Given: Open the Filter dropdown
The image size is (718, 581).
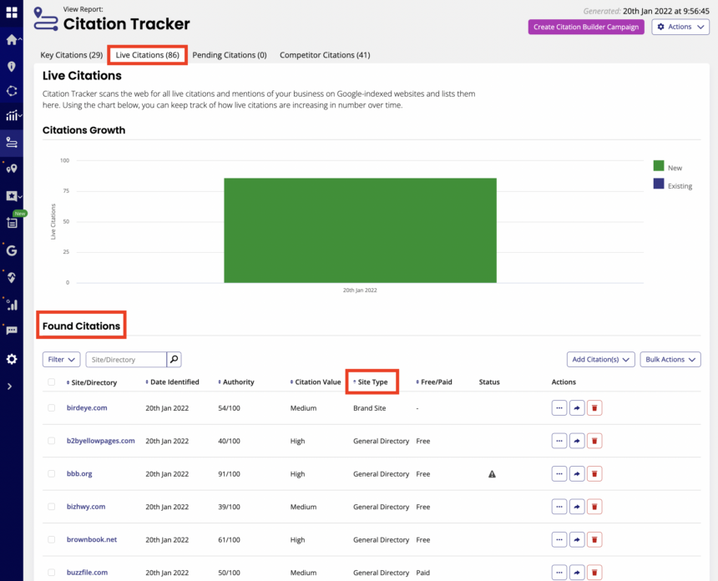Looking at the screenshot, I should pyautogui.click(x=61, y=359).
